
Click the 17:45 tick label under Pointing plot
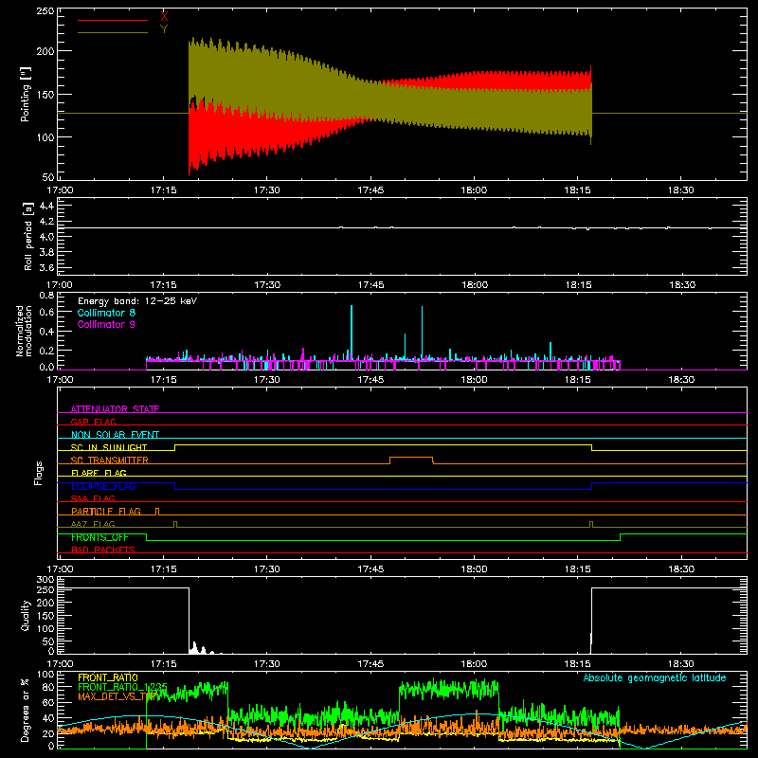click(x=370, y=190)
